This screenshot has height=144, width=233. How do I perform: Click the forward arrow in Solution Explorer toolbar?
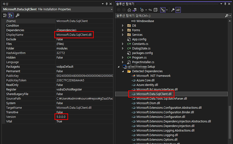click(124, 10)
